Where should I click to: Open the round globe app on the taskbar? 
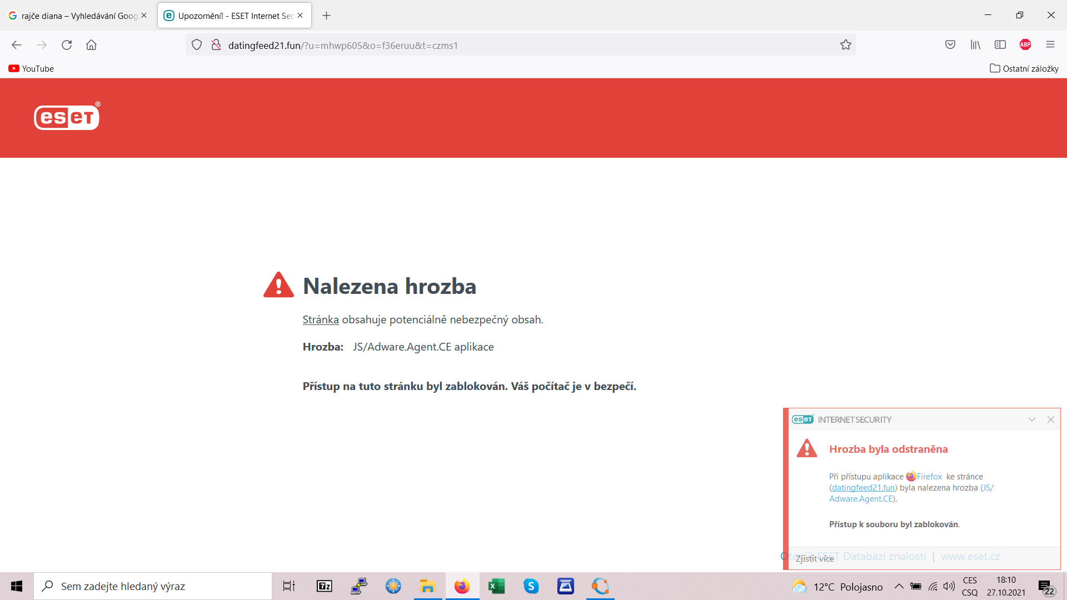pos(393,586)
